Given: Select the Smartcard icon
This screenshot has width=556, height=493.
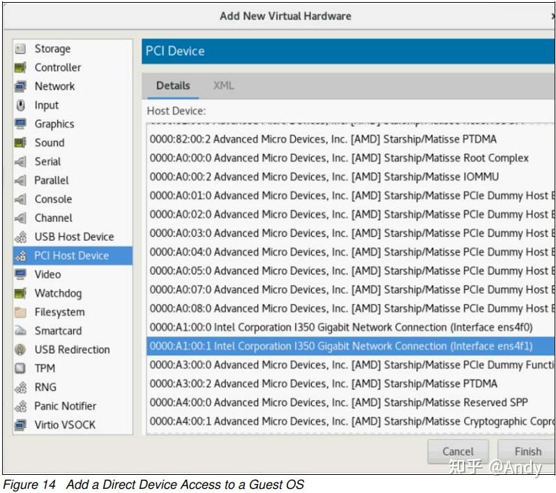Looking at the screenshot, I should (20, 331).
